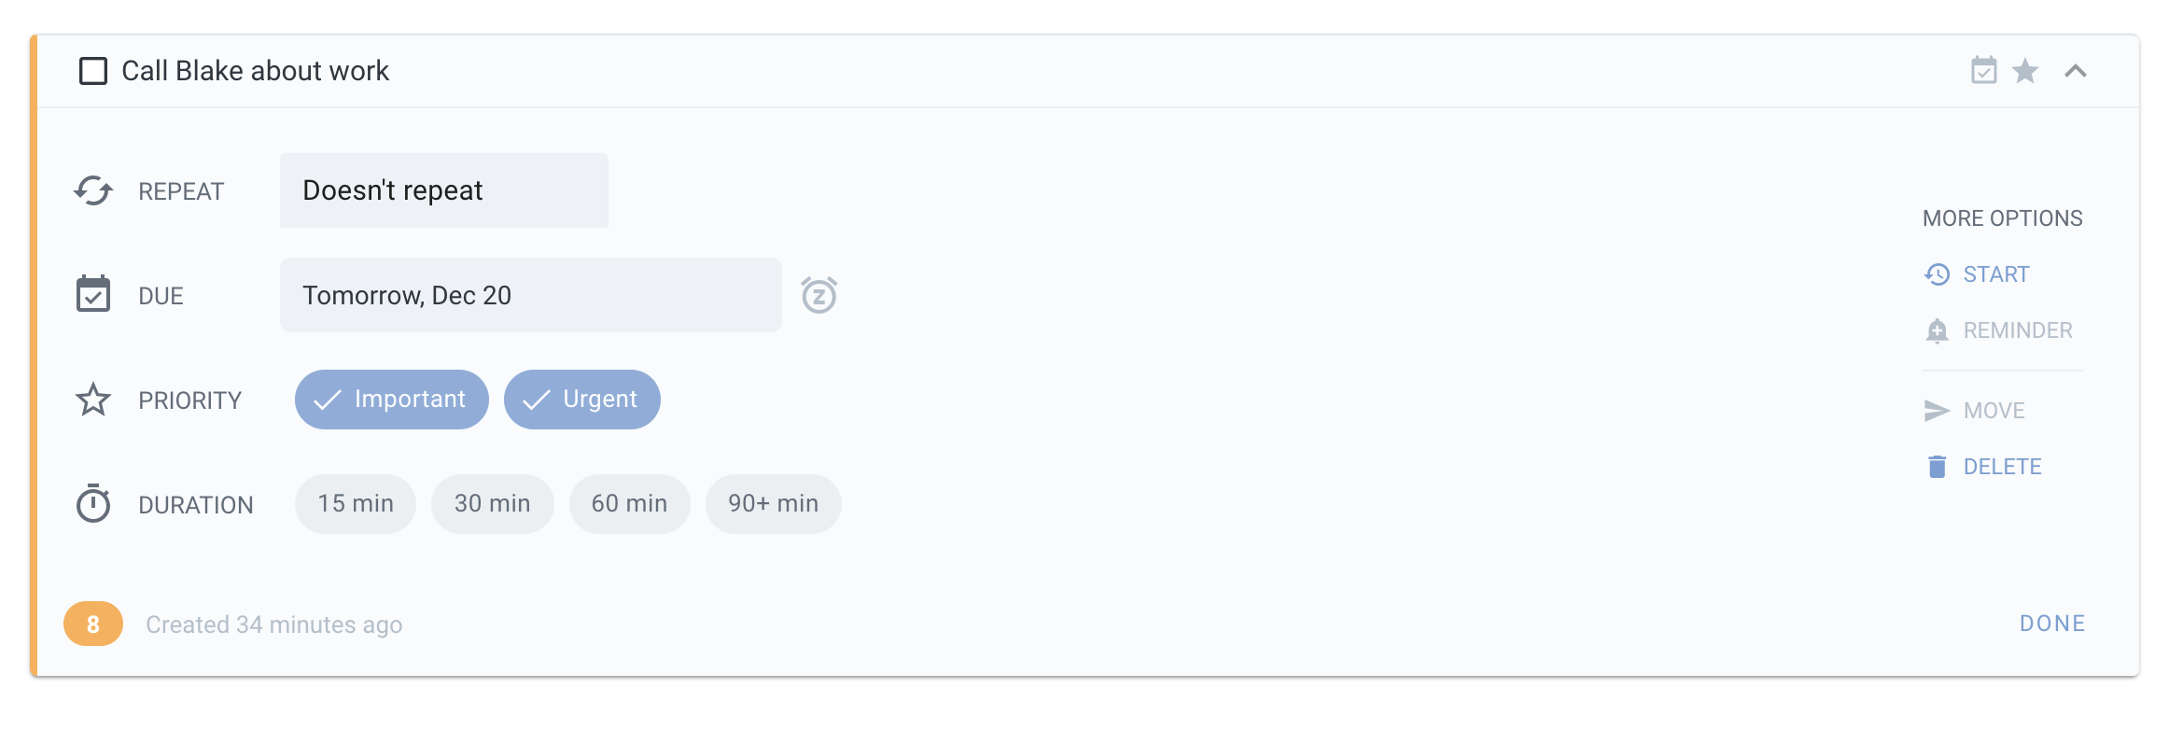Viewport: 2169px width, 730px height.
Task: Select the 30 min duration option
Action: point(492,503)
